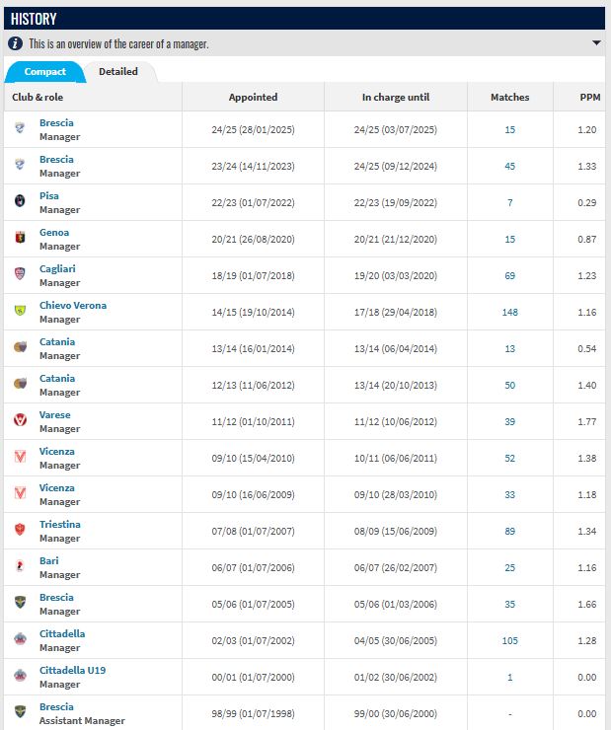The width and height of the screenshot is (611, 730).
Task: Open the Brescia Assistant Manager club link
Action: coord(56,706)
